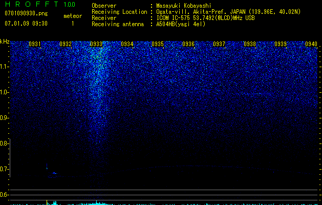Click the filename 0701090930.png
The width and height of the screenshot is (322, 205).
[x=26, y=14]
